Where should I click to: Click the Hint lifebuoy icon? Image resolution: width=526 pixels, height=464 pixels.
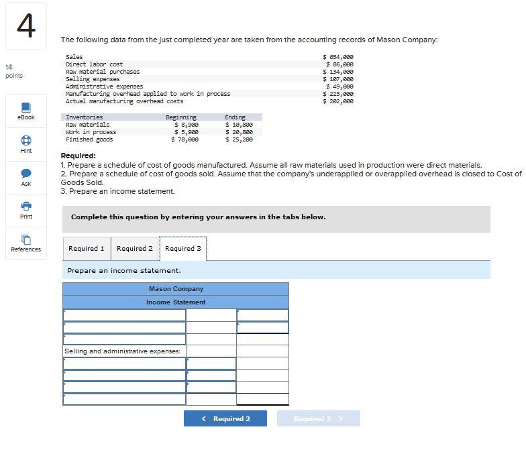[x=25, y=140]
